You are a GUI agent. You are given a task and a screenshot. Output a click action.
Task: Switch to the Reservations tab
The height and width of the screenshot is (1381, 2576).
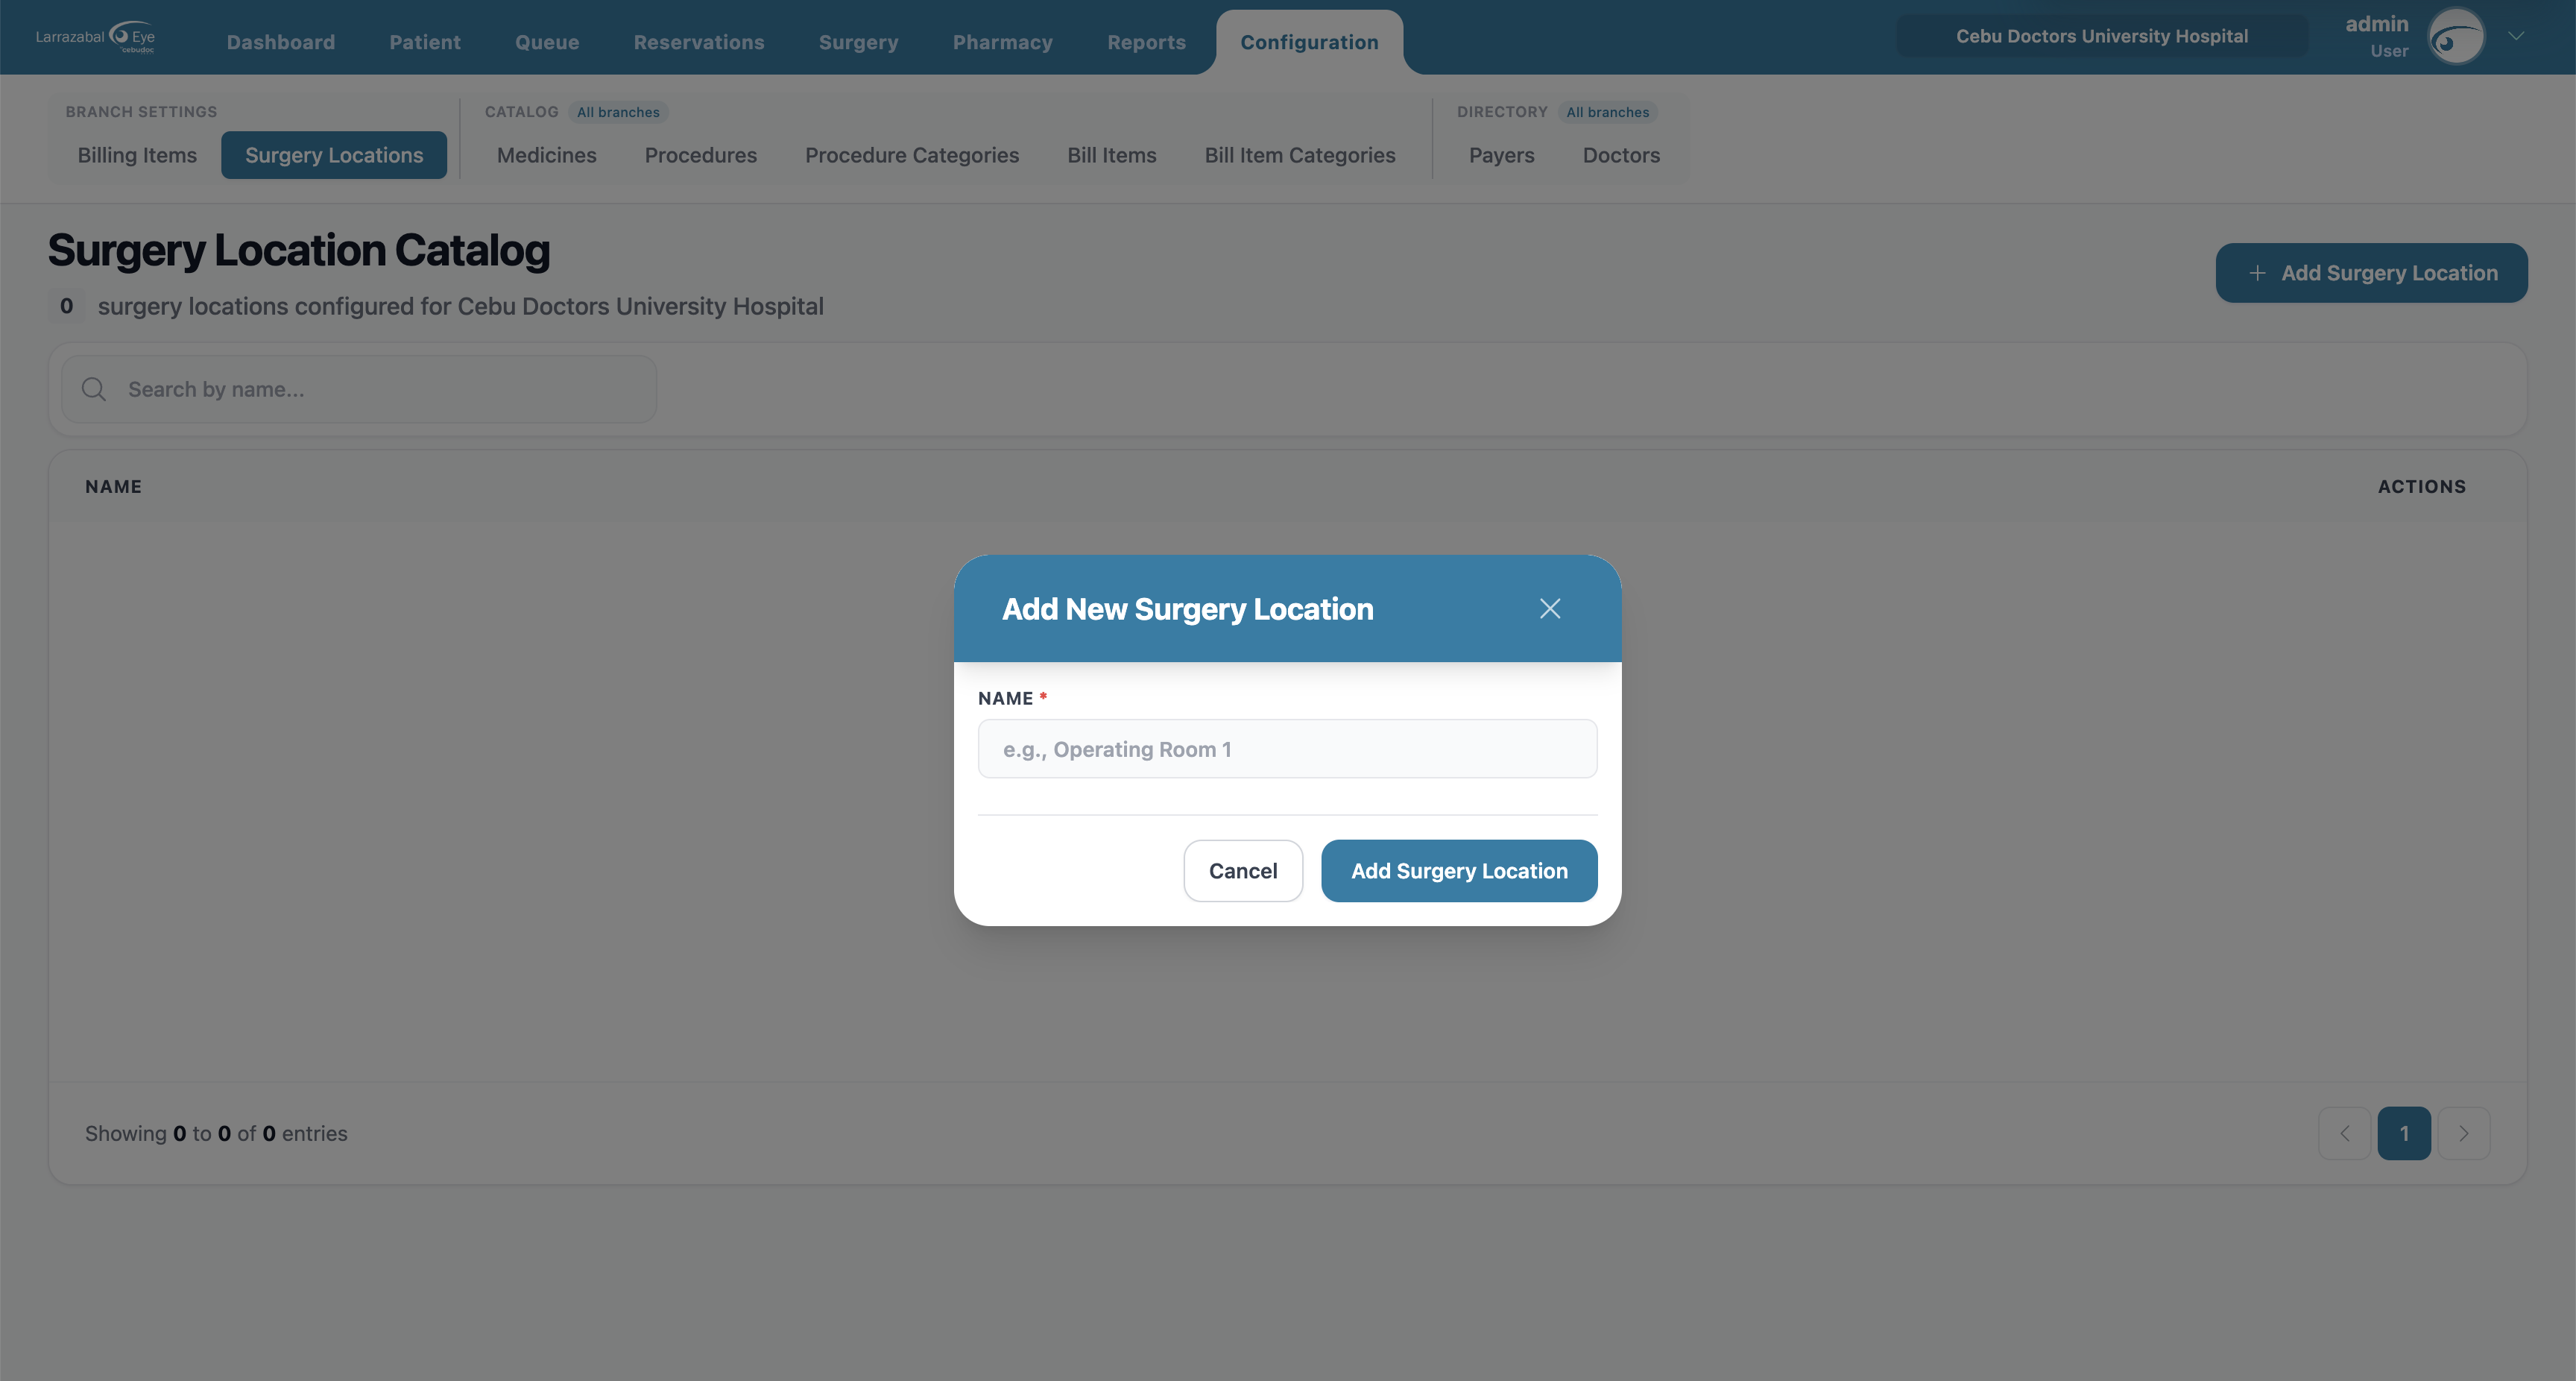point(698,42)
